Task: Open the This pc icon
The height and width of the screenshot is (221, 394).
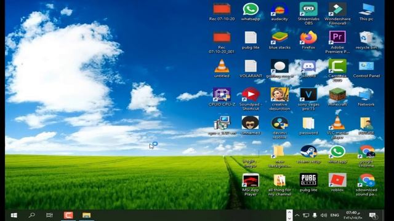Action: [x=366, y=12]
